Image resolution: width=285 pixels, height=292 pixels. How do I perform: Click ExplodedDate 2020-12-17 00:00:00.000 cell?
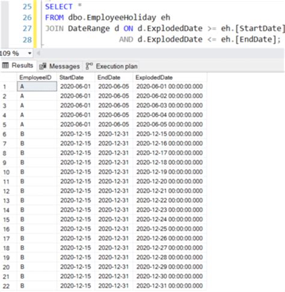click(x=170, y=153)
